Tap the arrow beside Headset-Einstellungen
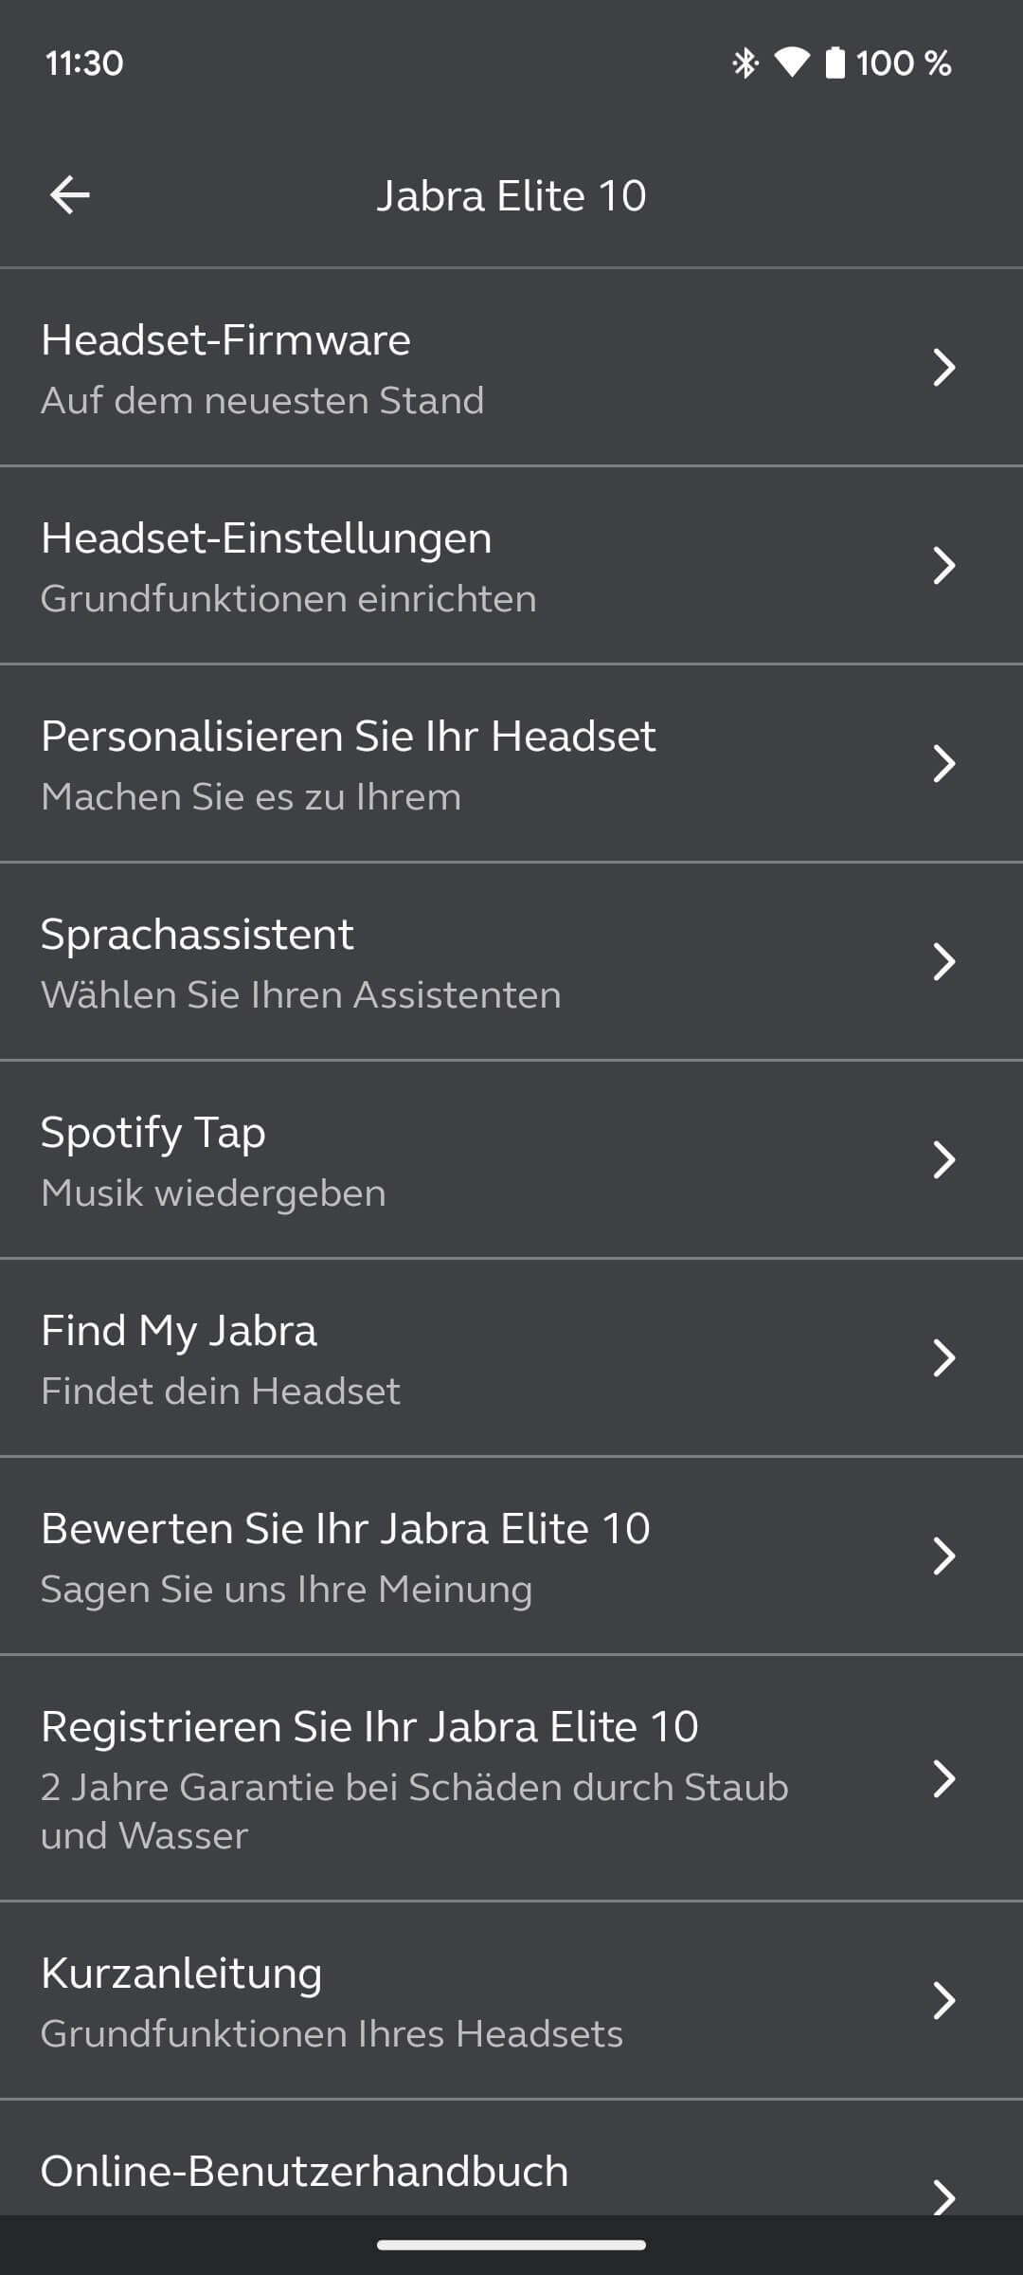Image resolution: width=1023 pixels, height=2275 pixels. [x=943, y=566]
